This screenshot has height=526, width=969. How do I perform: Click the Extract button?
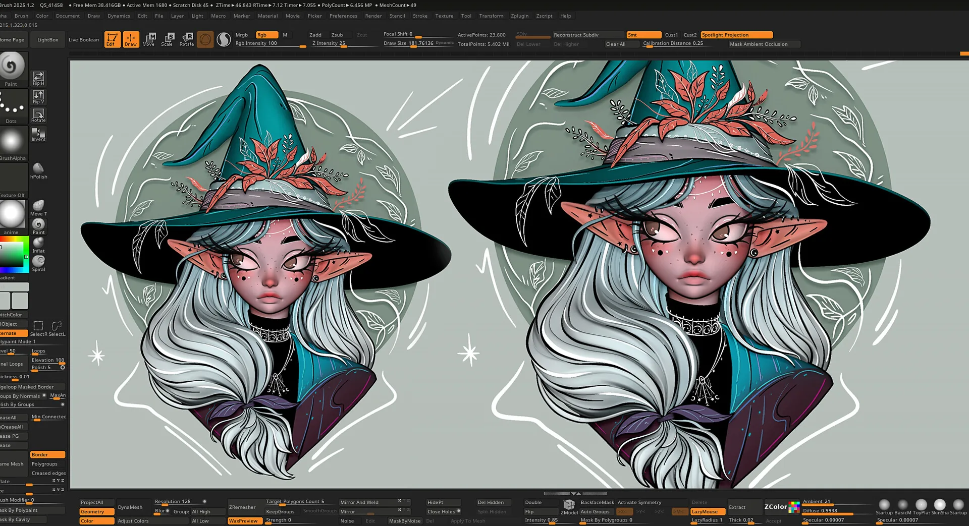click(x=744, y=507)
